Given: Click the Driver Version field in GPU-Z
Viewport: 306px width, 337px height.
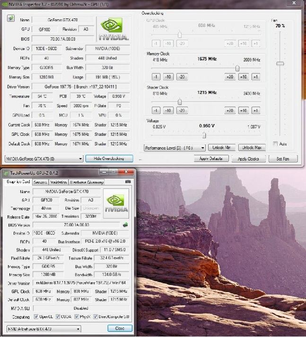Looking at the screenshot, I should [81, 283].
